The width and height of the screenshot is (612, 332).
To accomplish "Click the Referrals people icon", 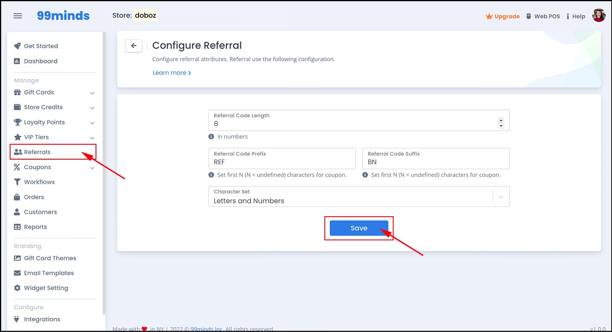I will (x=18, y=152).
